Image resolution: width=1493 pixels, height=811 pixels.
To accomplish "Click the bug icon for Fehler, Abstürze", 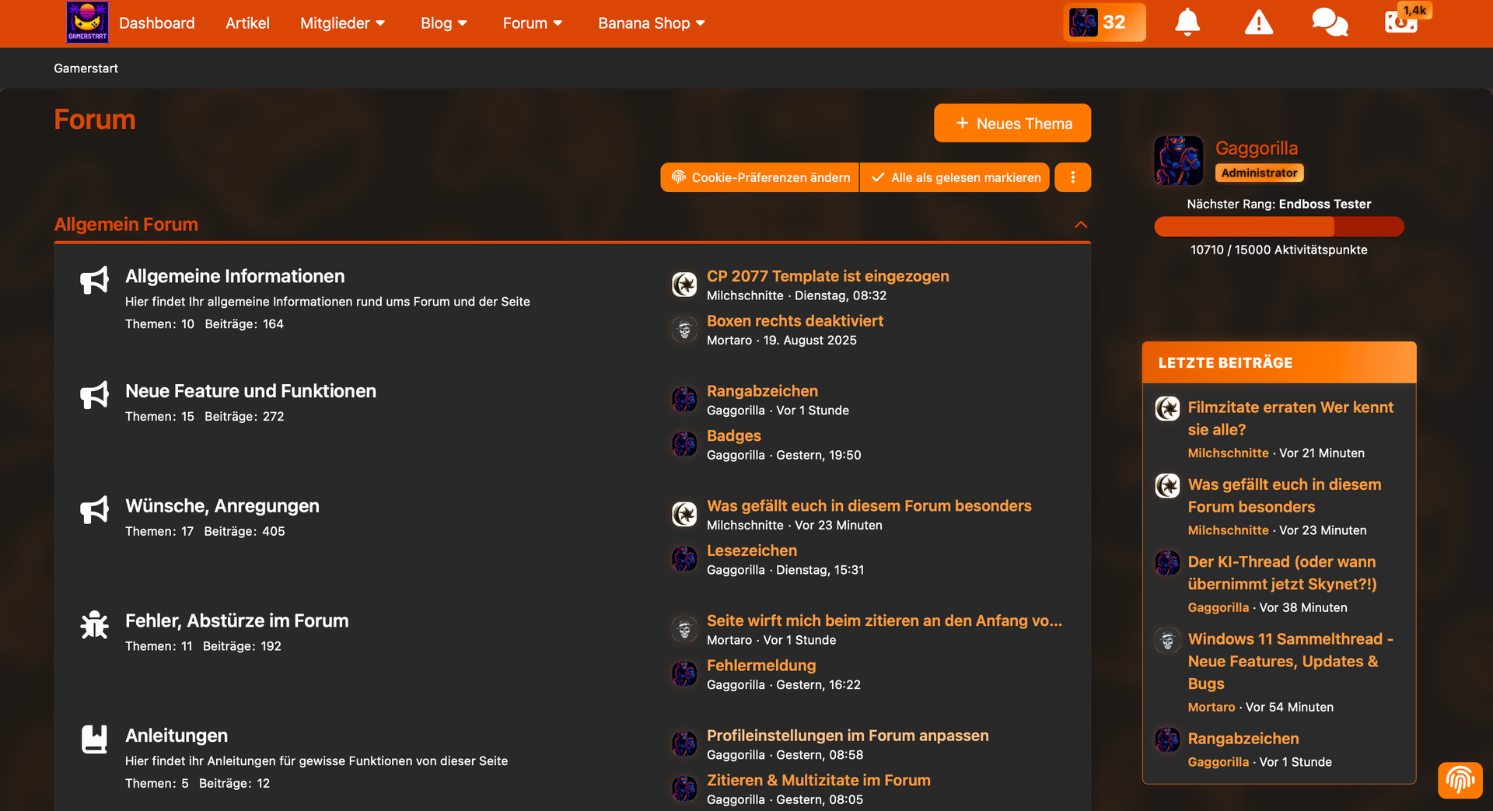I will coord(95,624).
